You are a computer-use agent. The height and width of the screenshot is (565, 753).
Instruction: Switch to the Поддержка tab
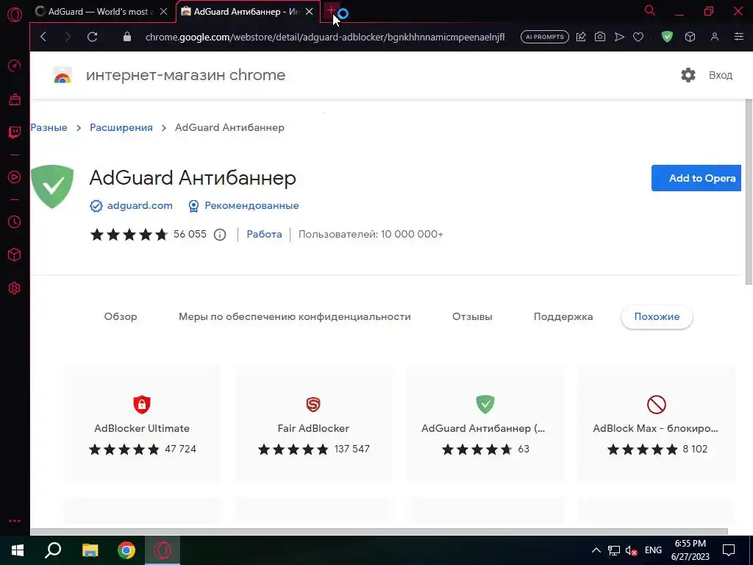tap(563, 316)
